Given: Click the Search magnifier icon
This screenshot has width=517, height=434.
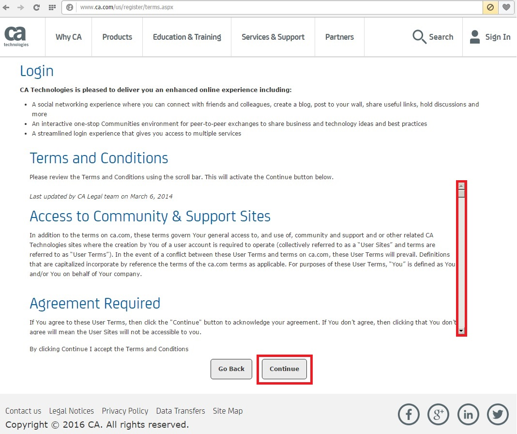Looking at the screenshot, I should coord(419,37).
